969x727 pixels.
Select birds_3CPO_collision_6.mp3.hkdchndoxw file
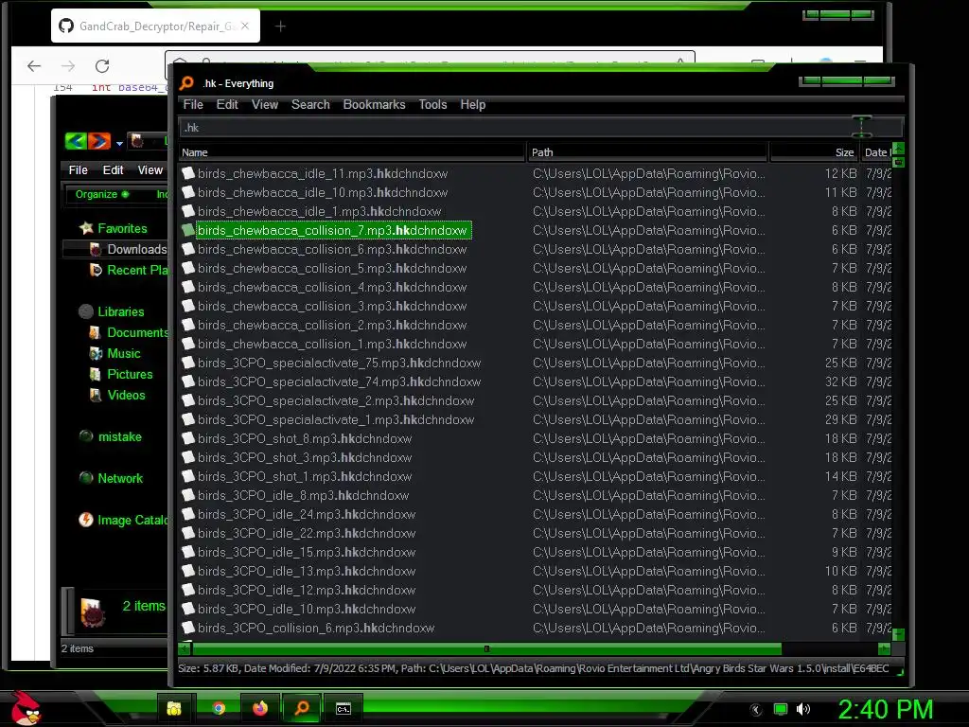coord(316,629)
